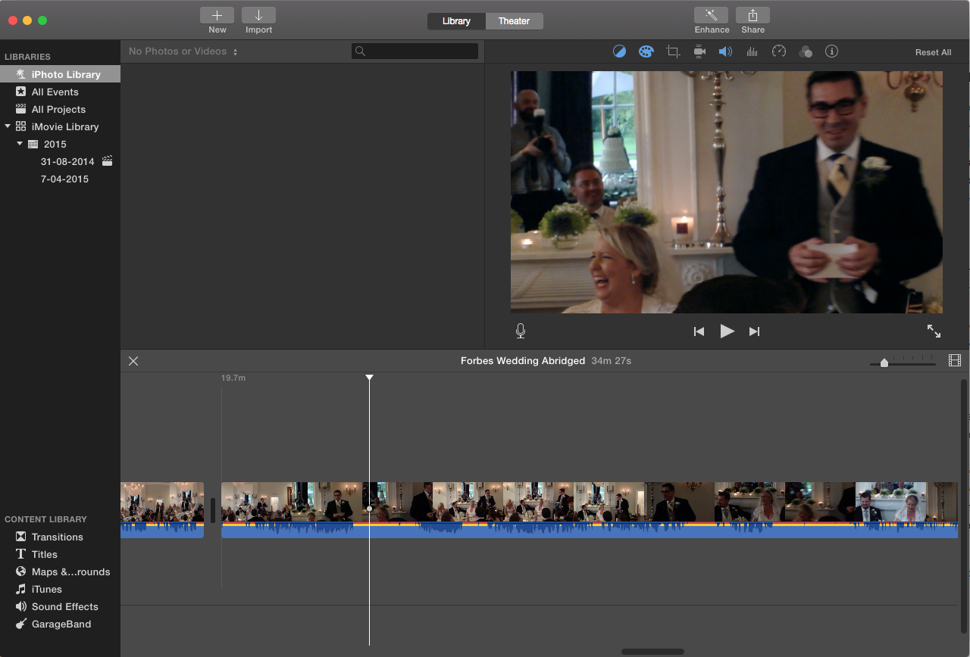
Task: Activate the cropping tool
Action: pyautogui.click(x=673, y=51)
